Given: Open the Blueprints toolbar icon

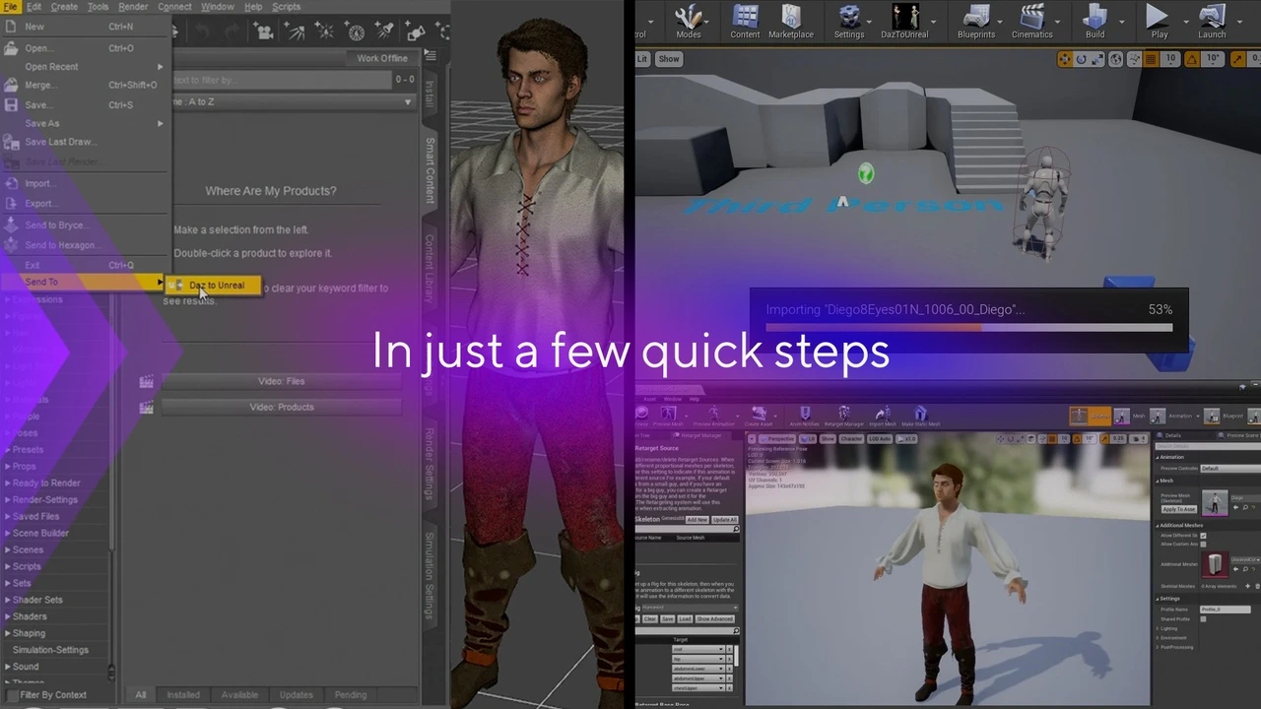Looking at the screenshot, I should [x=975, y=18].
